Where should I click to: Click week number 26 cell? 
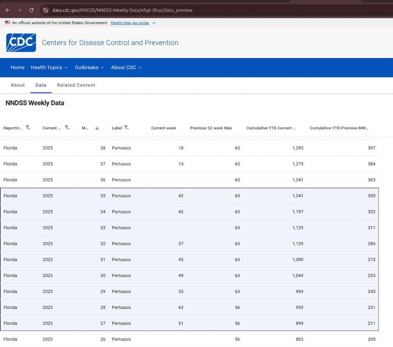click(x=103, y=339)
